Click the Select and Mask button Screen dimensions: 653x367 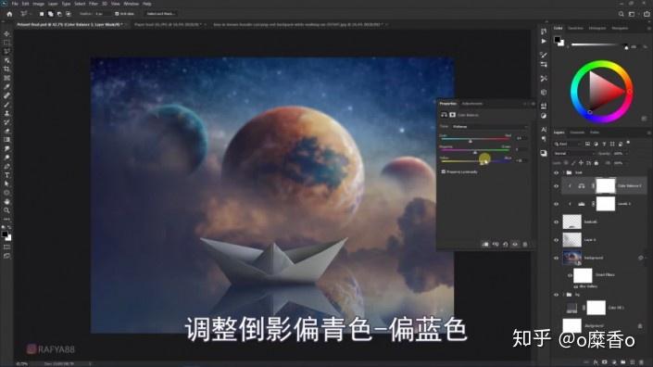point(160,14)
